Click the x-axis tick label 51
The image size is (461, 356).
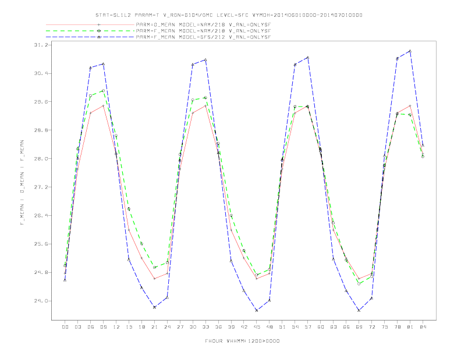tap(282, 327)
